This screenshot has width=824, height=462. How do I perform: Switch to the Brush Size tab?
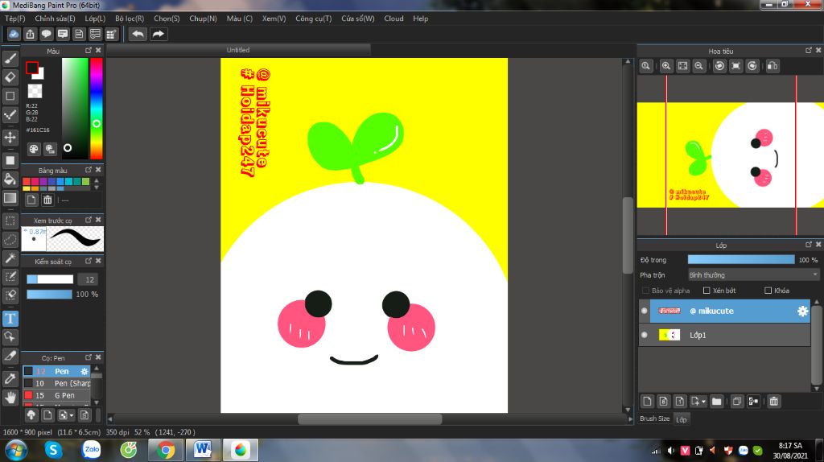(654, 419)
